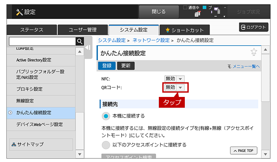Select the システム設定 tab
The height and width of the screenshot is (162, 277).
tap(134, 30)
